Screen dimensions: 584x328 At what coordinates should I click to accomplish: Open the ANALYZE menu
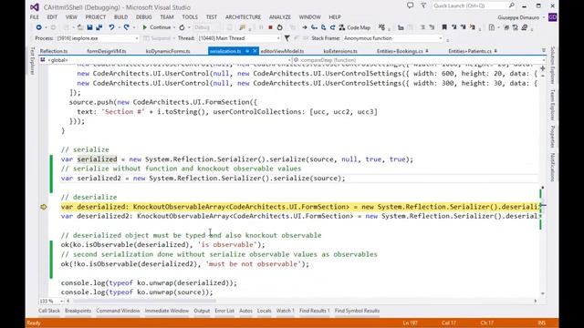tap(280, 17)
